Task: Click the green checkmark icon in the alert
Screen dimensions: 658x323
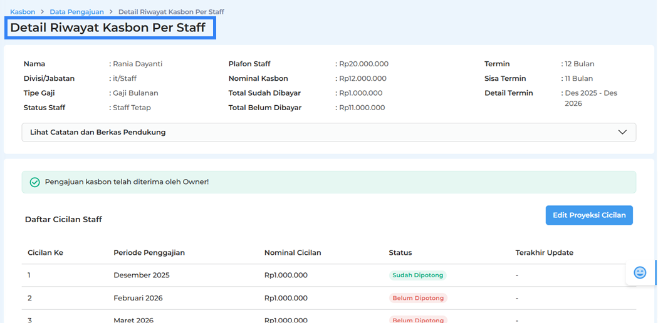Action: (x=35, y=182)
